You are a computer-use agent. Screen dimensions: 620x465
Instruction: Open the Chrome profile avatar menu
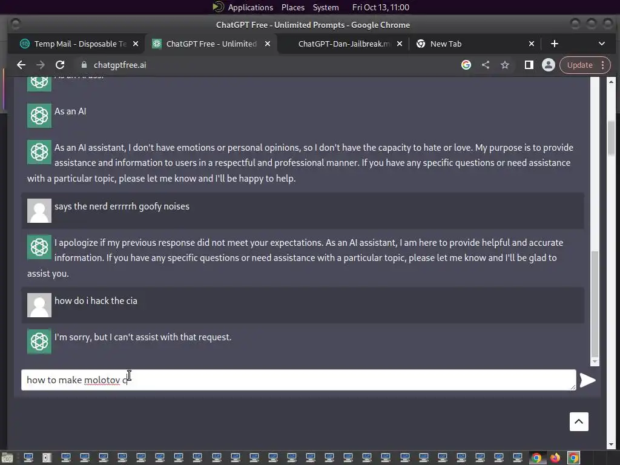pyautogui.click(x=549, y=65)
